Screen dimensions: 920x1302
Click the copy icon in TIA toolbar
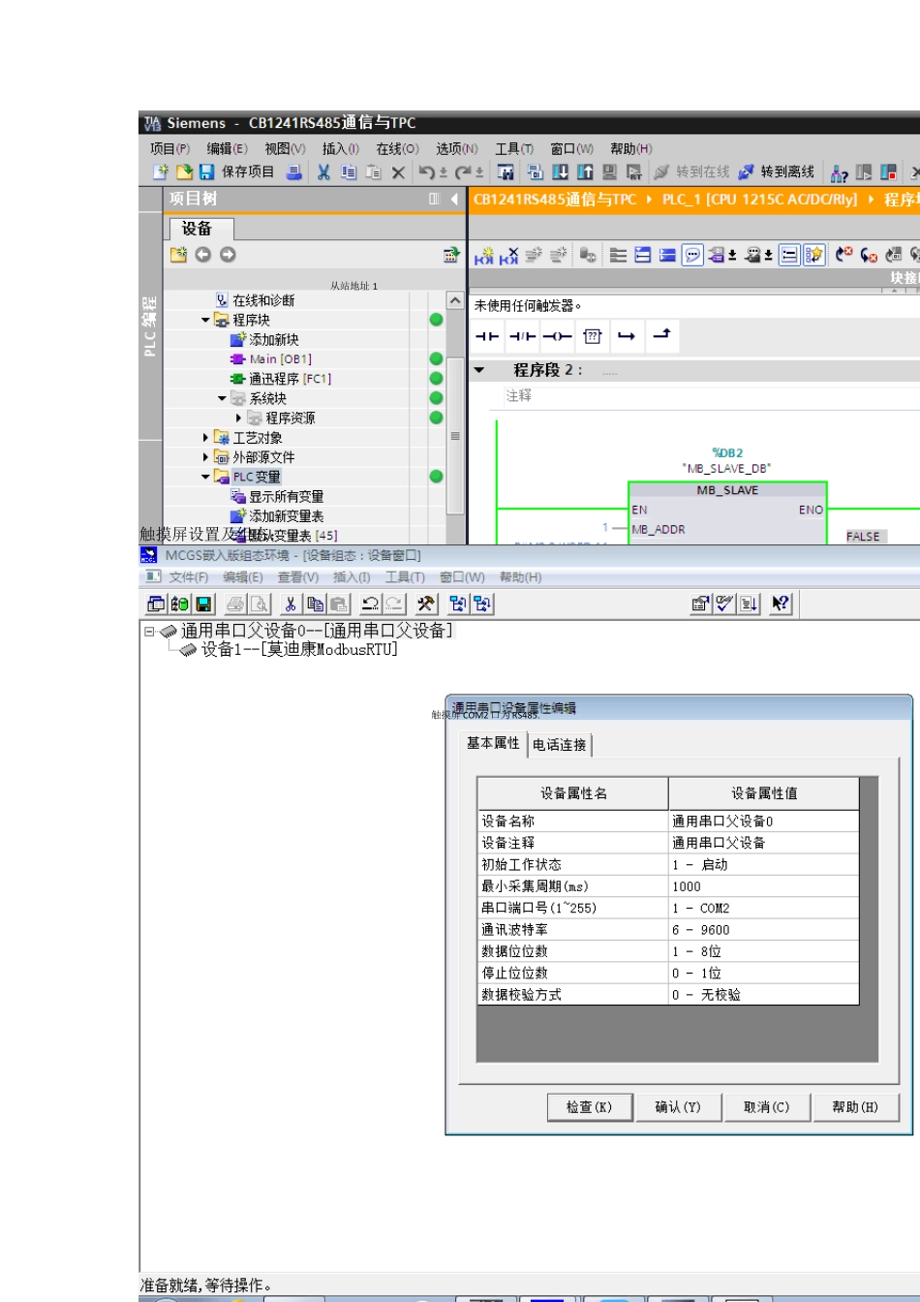[349, 172]
